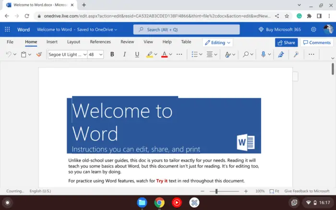Switch to the References tab
The image size is (336, 210).
coord(100,42)
